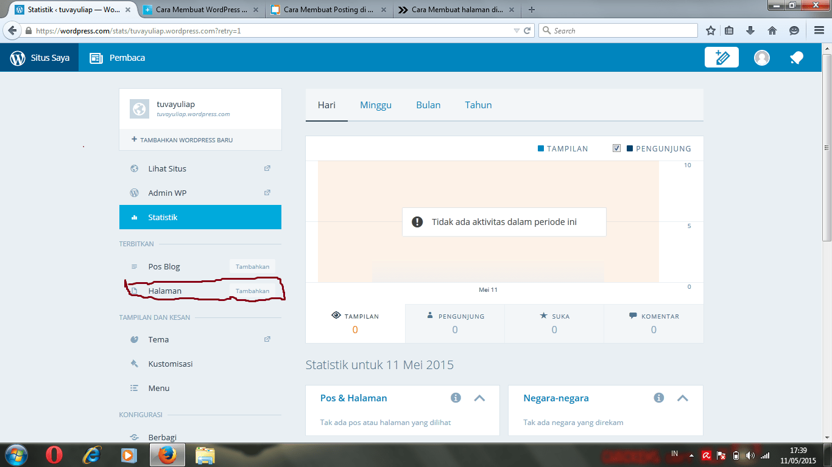Launch Internet Explorer from the taskbar
This screenshot has height=467, width=832.
[x=92, y=455]
